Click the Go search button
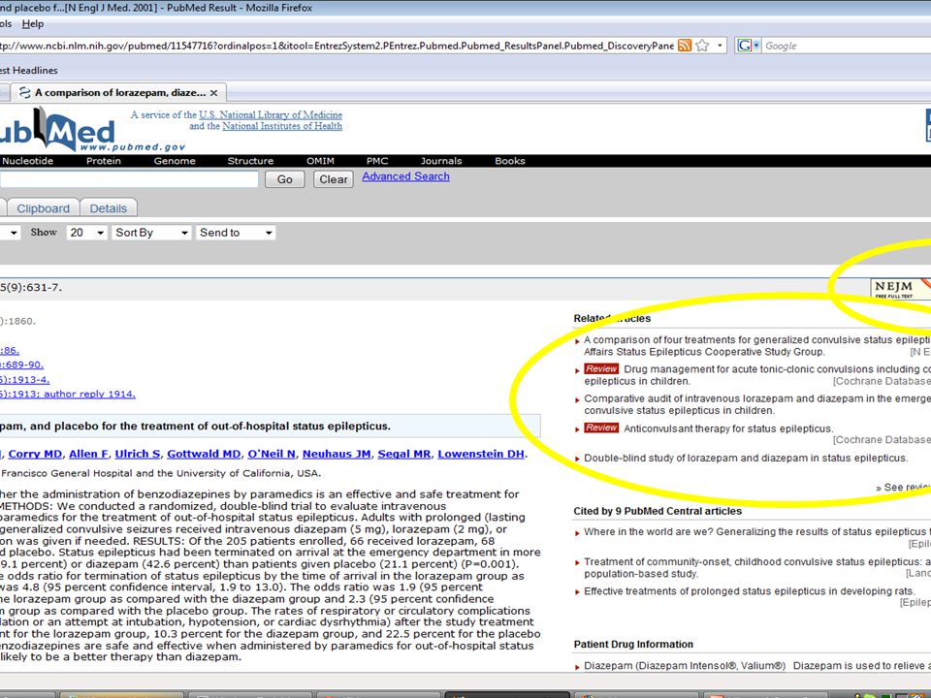 (285, 179)
